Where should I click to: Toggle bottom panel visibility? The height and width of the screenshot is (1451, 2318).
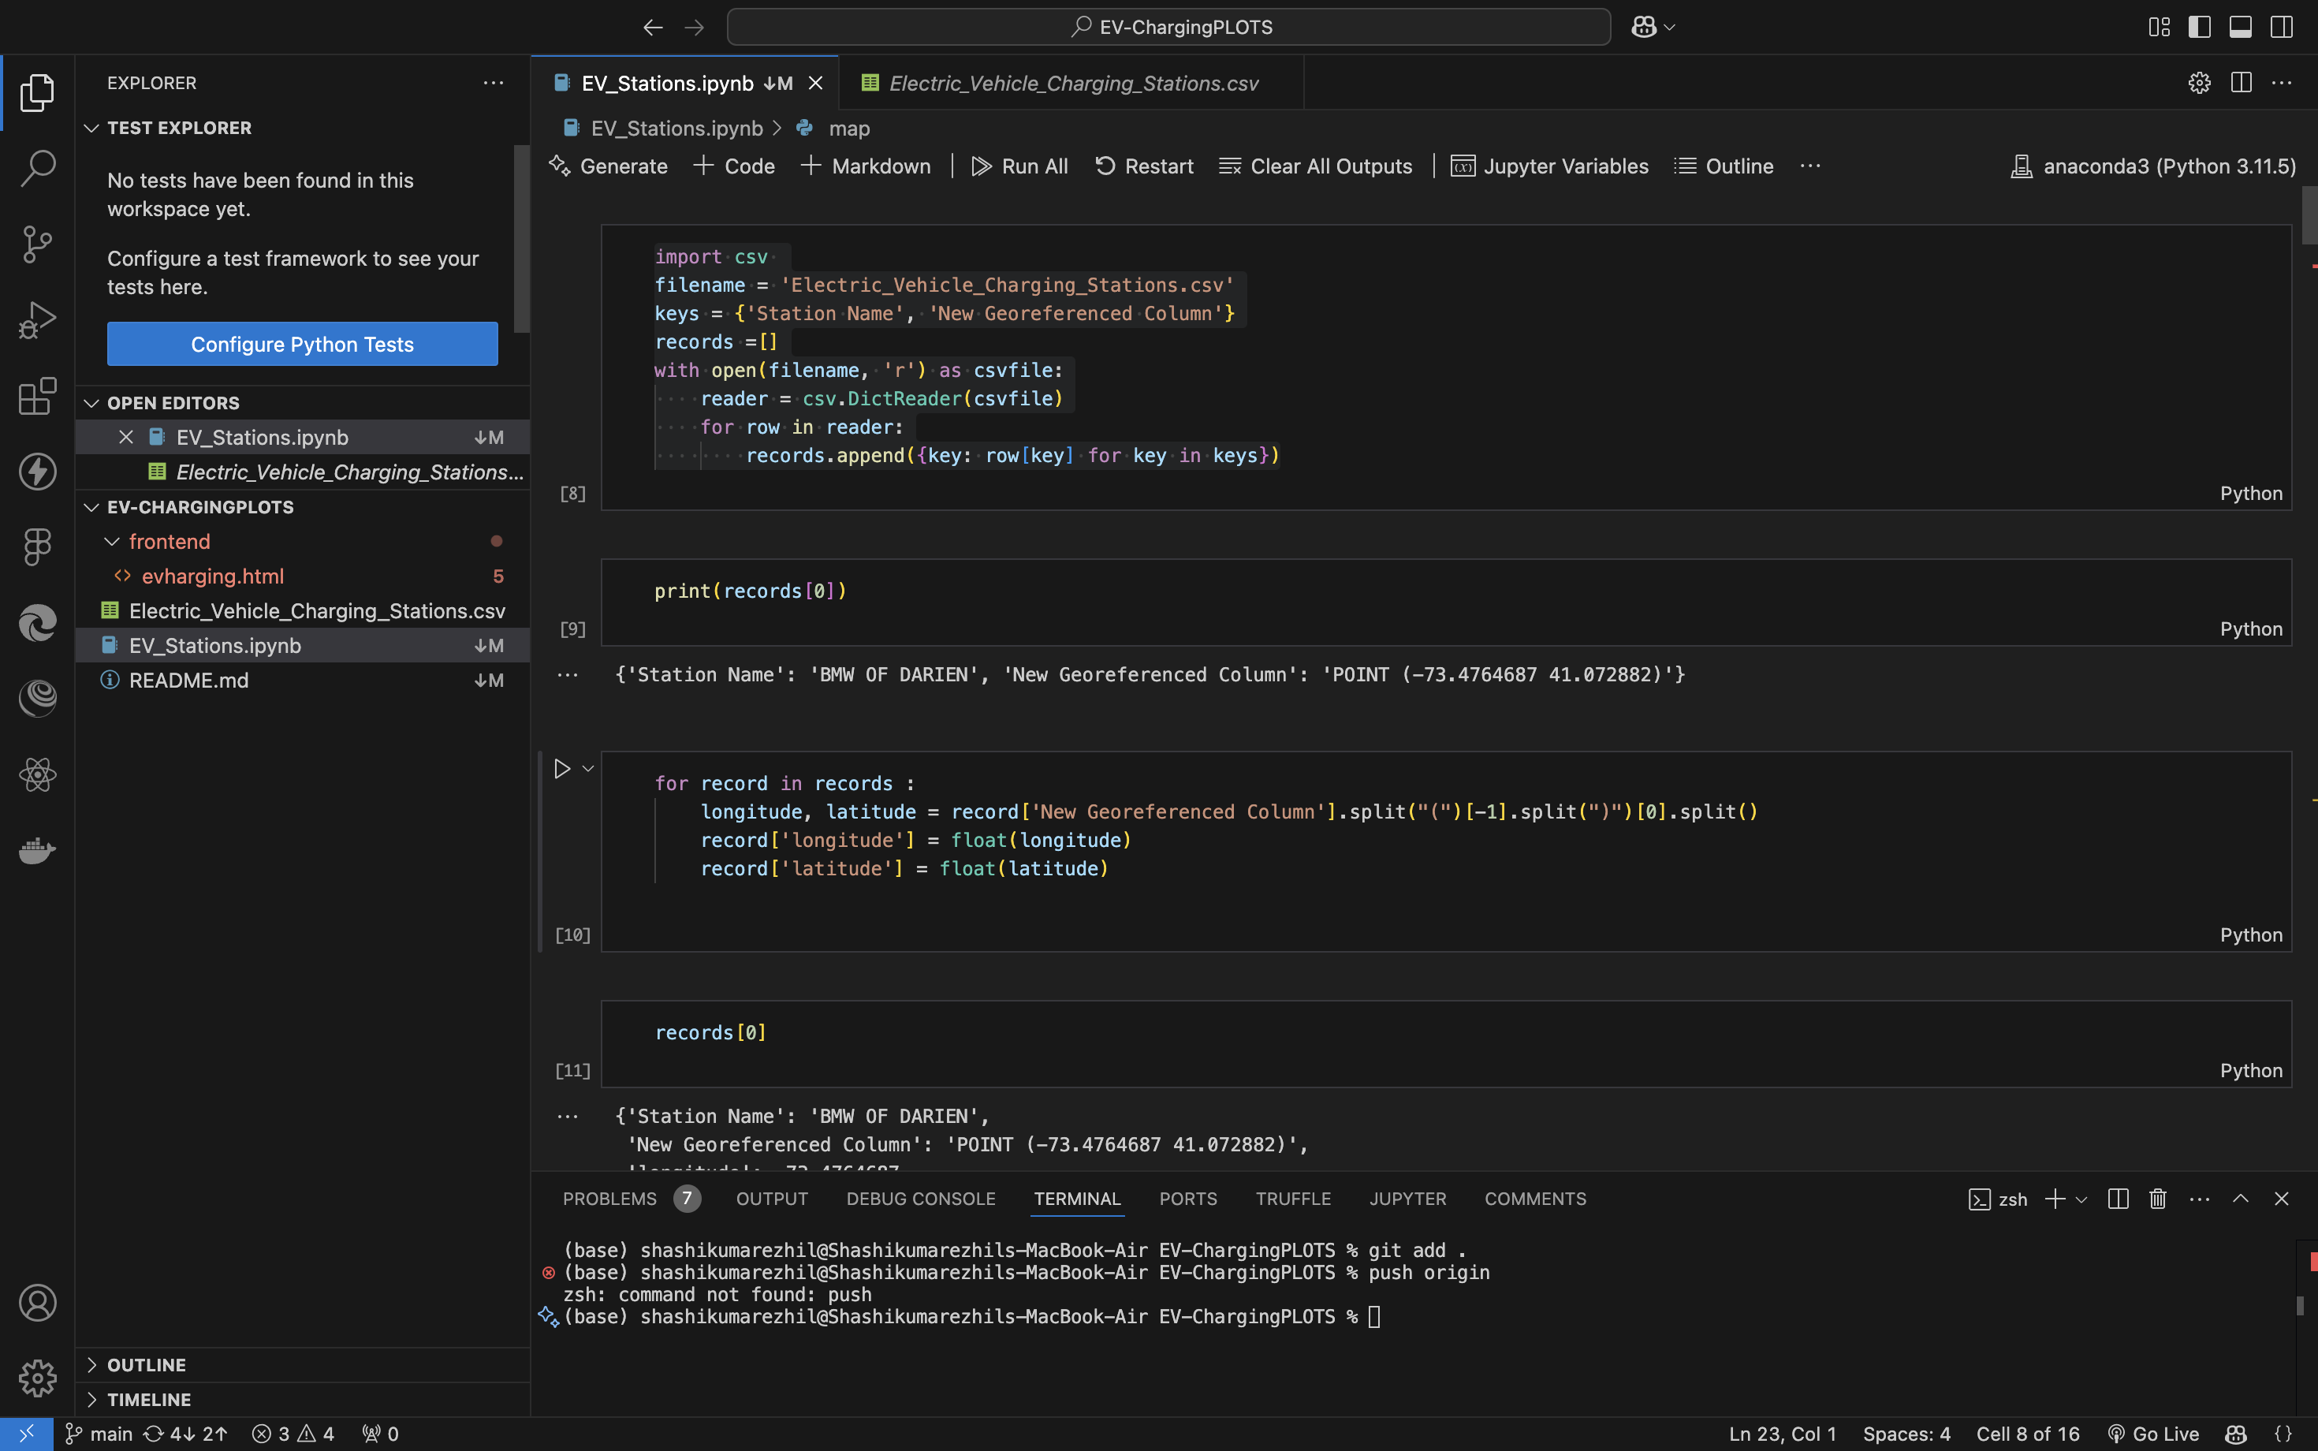click(x=2240, y=27)
